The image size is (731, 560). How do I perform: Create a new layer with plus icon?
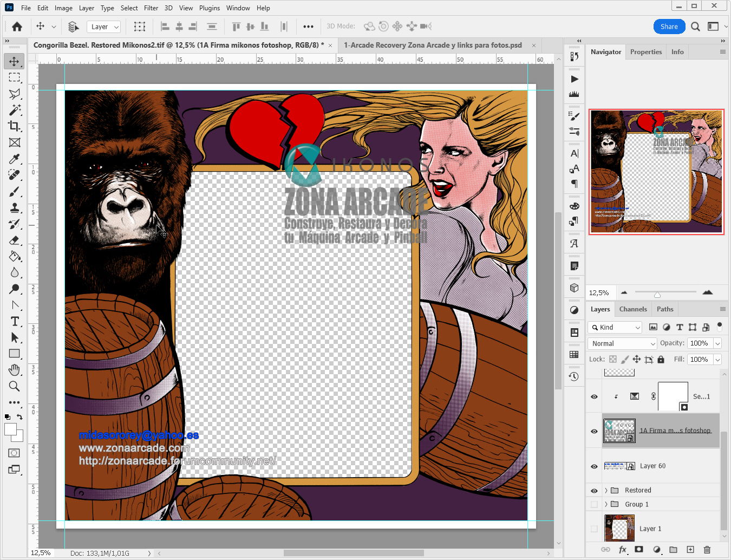690,549
